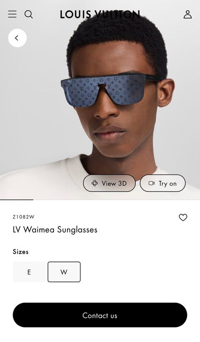Click the image carousel progress bar
Image resolution: width=200 pixels, height=342 pixels.
(x=100, y=200)
